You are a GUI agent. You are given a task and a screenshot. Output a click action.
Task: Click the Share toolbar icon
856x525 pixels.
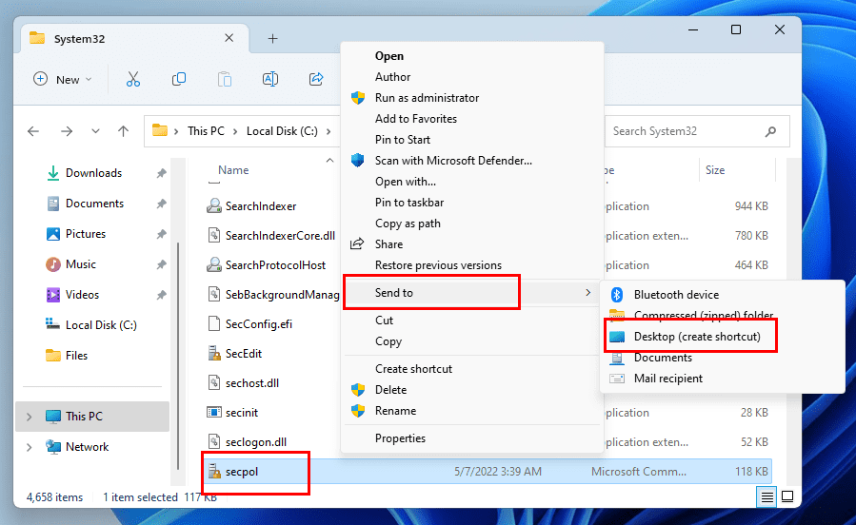316,80
